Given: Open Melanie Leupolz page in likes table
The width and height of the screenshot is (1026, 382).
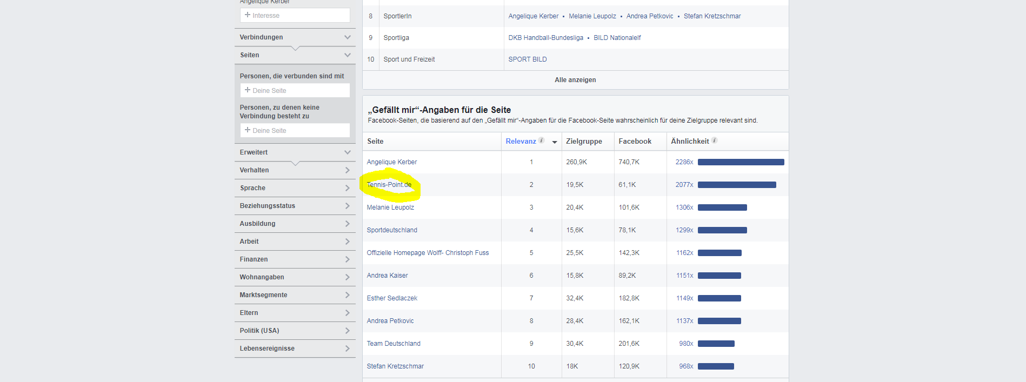Looking at the screenshot, I should [390, 207].
